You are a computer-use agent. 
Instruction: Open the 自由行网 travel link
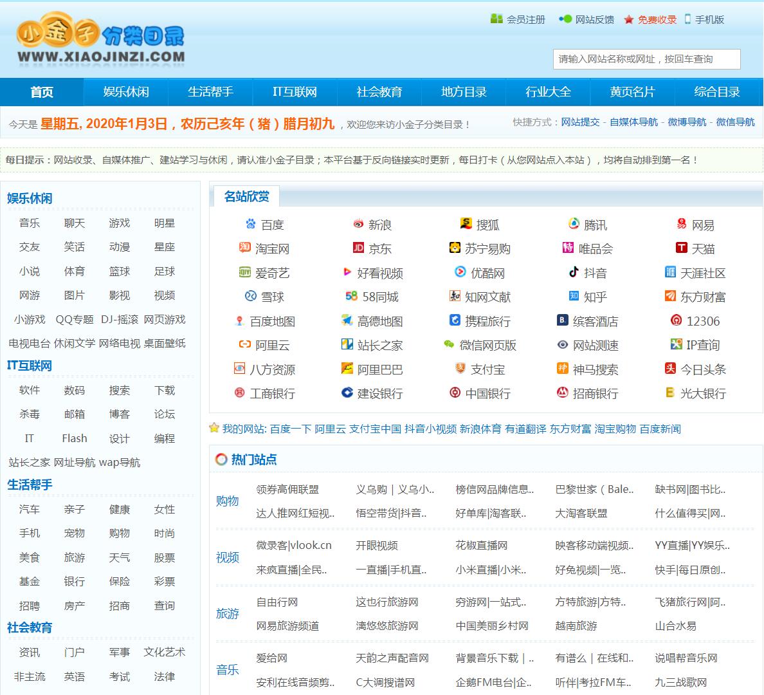(x=277, y=602)
